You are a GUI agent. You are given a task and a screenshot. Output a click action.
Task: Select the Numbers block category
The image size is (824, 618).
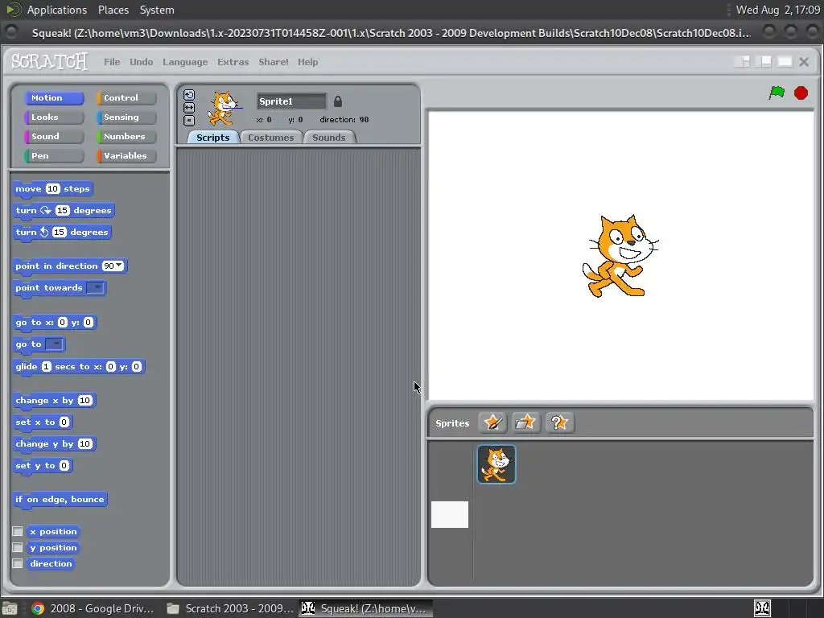click(x=126, y=136)
